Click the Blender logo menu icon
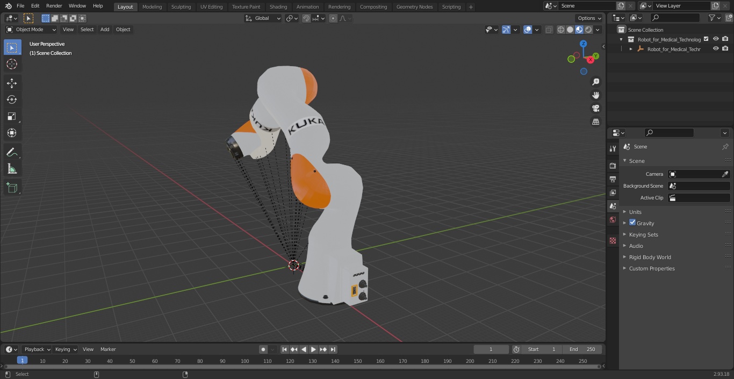The image size is (734, 379). coord(8,6)
